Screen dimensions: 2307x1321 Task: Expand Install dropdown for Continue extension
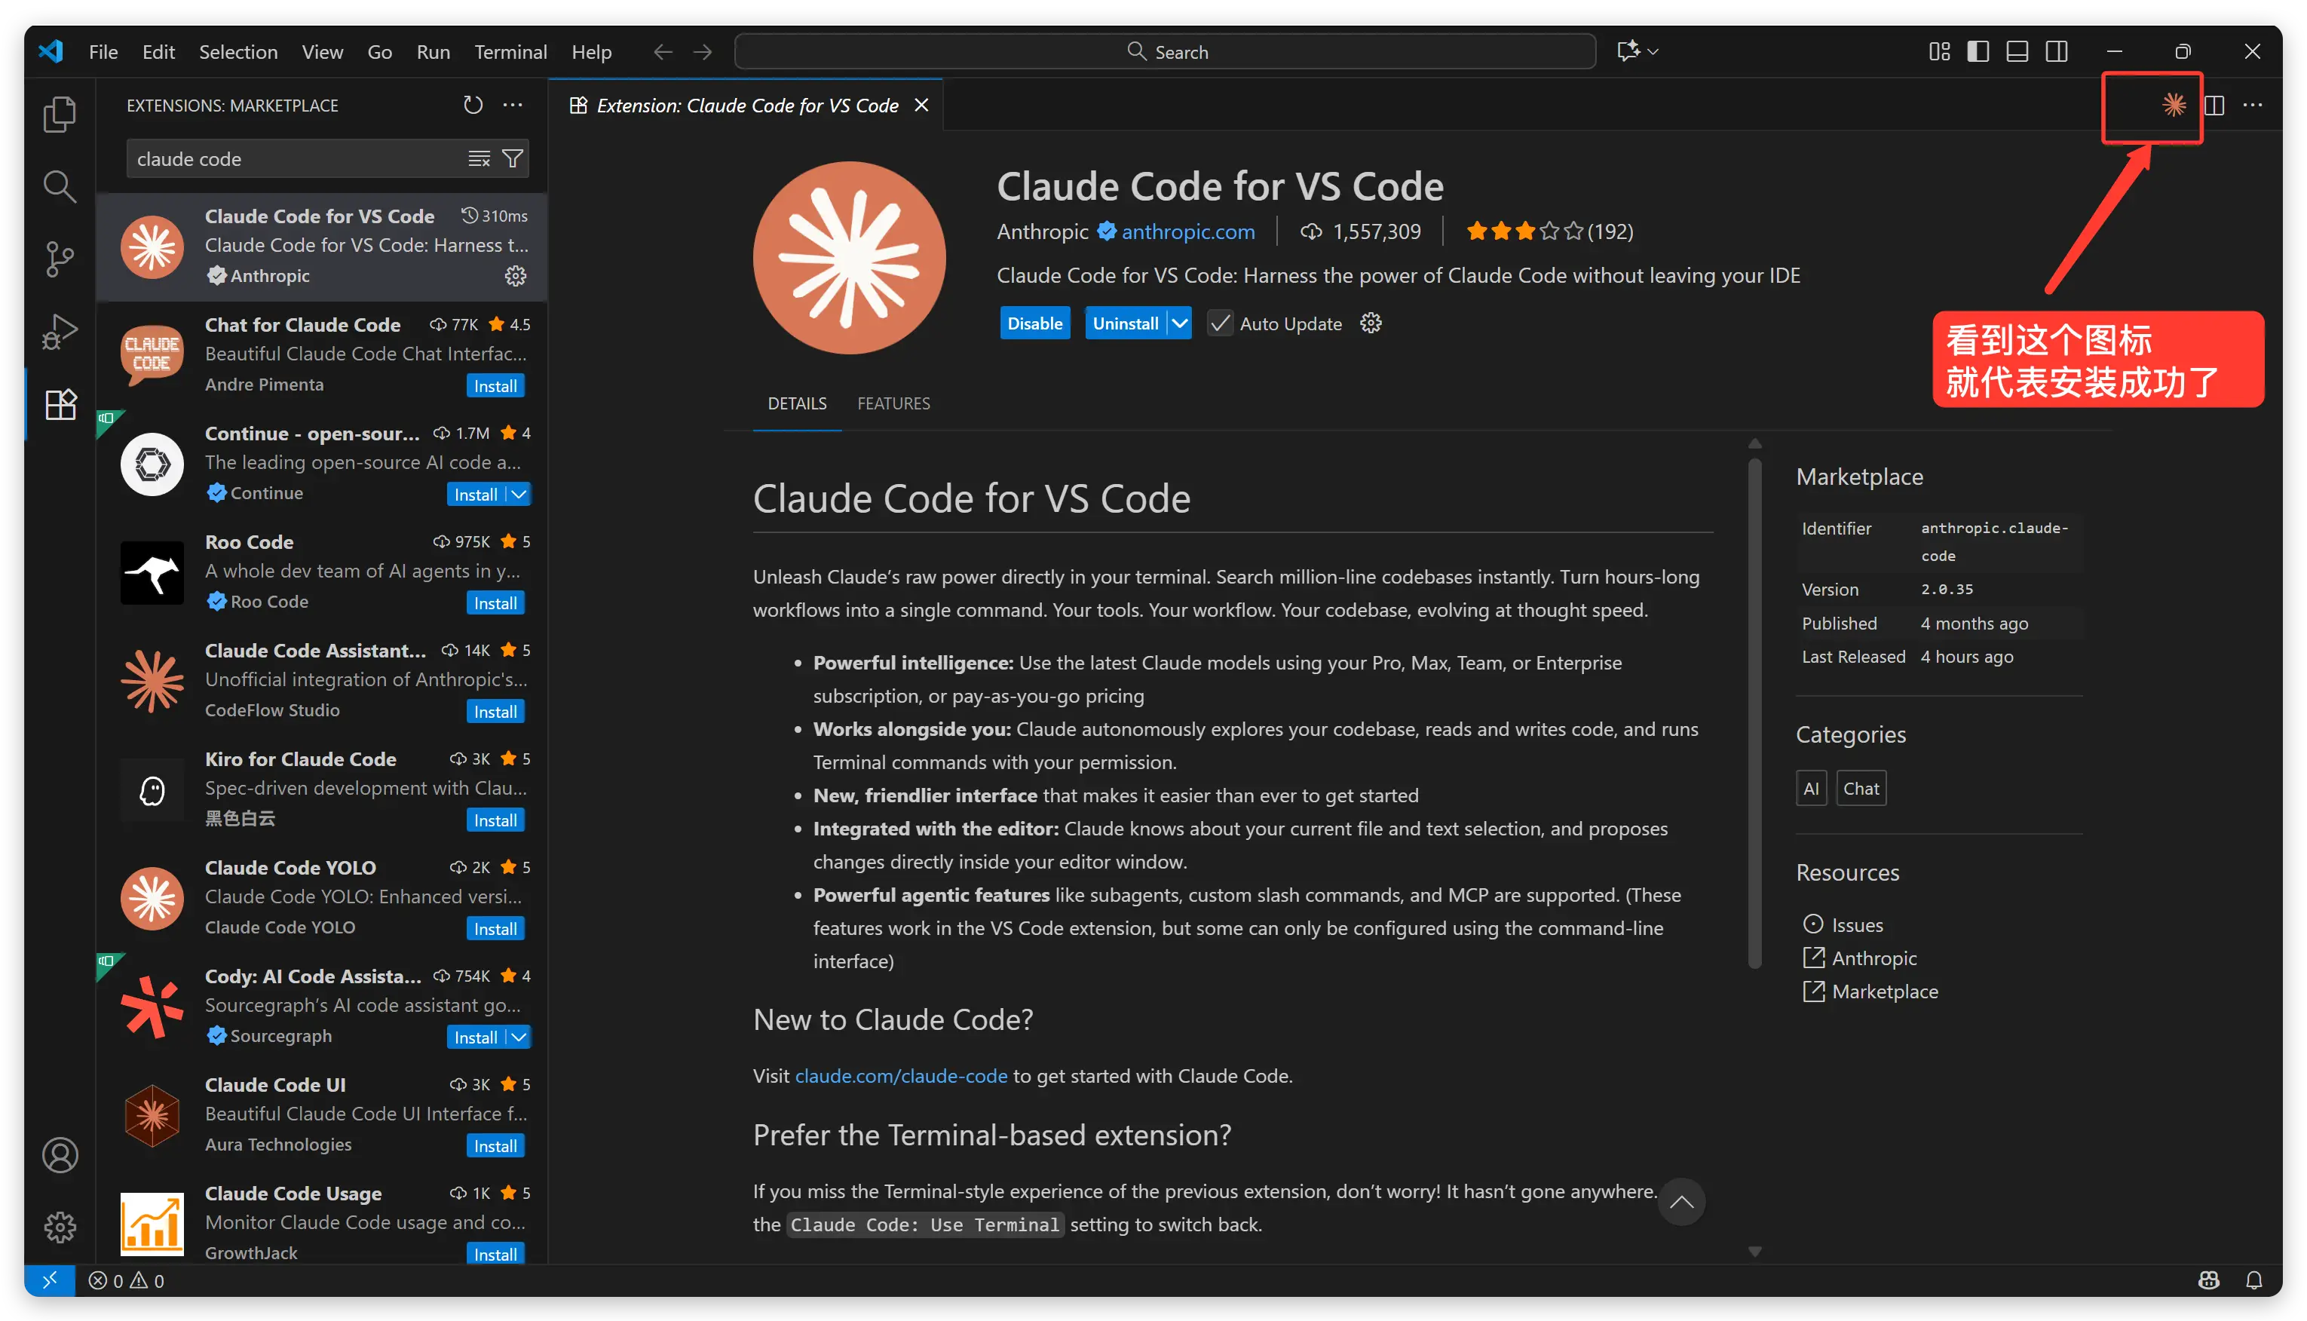(519, 495)
